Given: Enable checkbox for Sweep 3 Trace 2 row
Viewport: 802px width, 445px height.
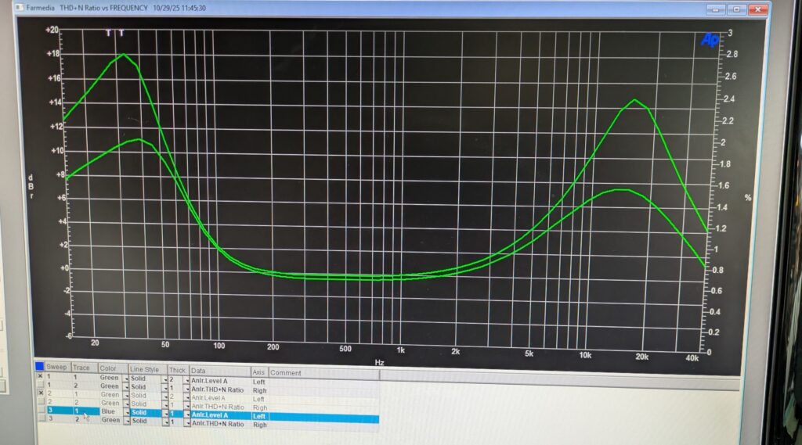Looking at the screenshot, I should tap(41, 421).
